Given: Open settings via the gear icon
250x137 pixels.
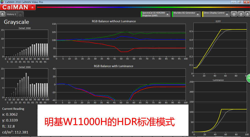Looking at the screenshot, I should pos(234,14).
